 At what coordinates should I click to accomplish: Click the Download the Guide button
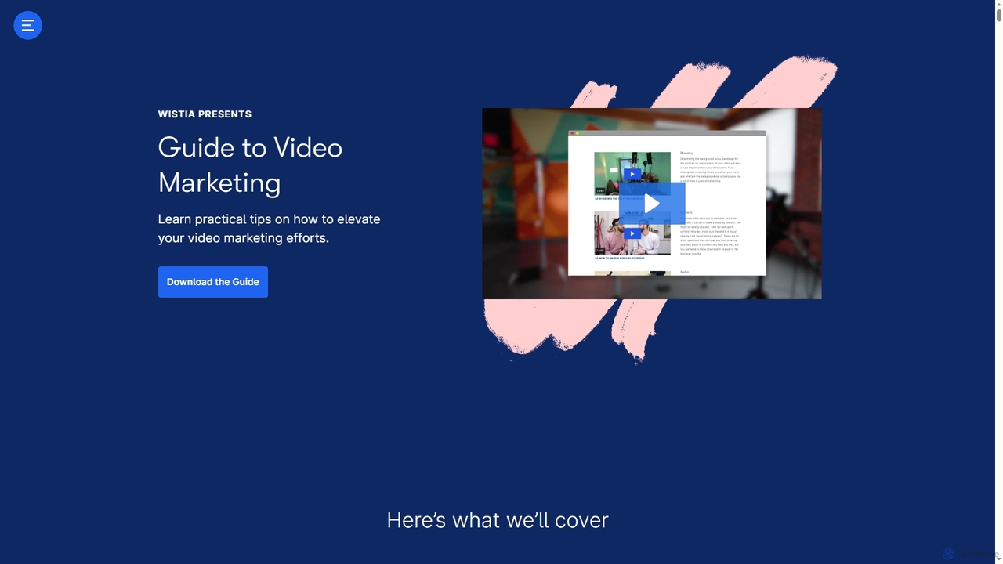tap(213, 282)
